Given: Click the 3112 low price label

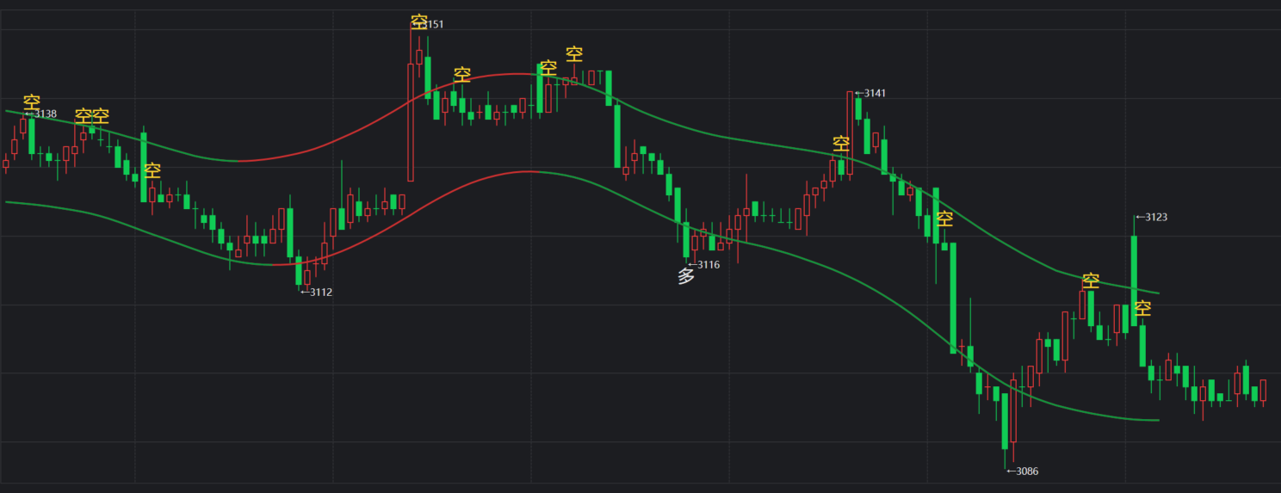Looking at the screenshot, I should pyautogui.click(x=317, y=293).
